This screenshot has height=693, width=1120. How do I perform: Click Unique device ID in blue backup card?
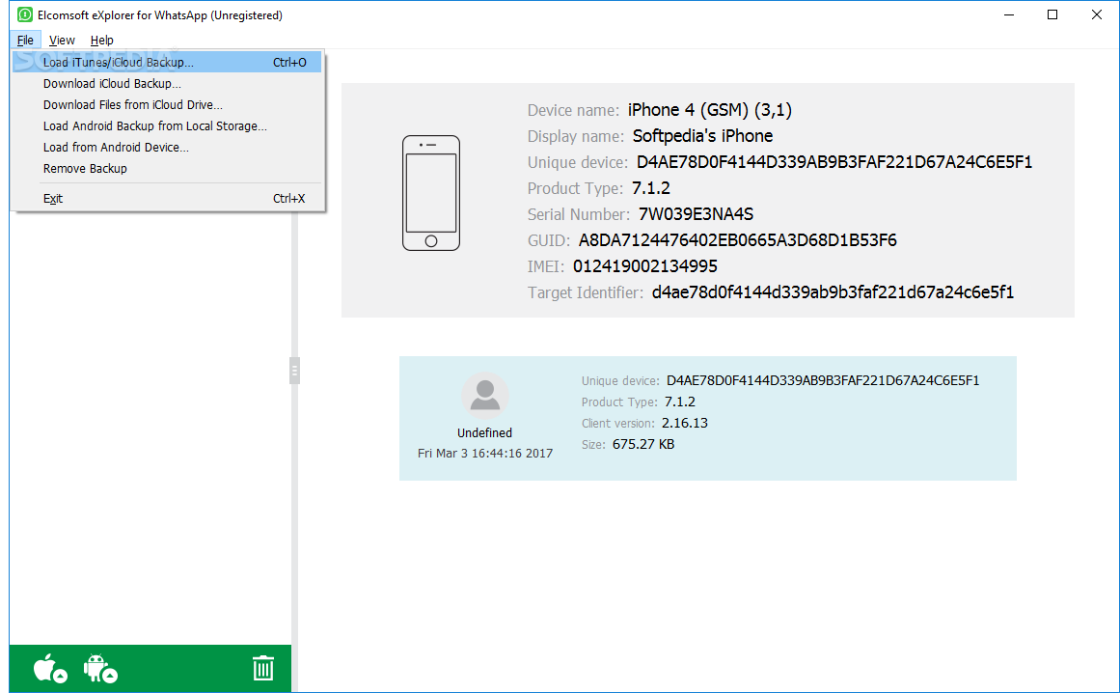point(823,381)
